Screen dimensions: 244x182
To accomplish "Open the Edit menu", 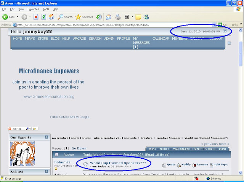I will coord(12,9).
